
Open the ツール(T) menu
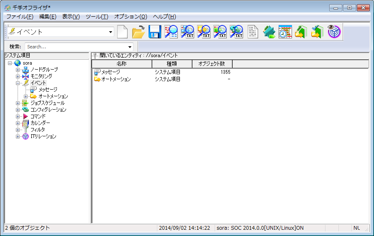coord(97,17)
